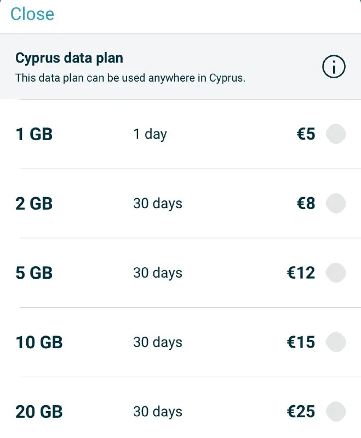Choose the 5 GB radio button
This screenshot has height=438, width=361.
[x=336, y=273]
